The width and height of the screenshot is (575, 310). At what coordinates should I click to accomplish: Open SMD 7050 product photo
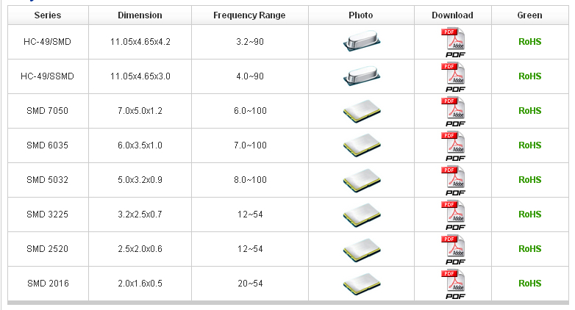point(362,111)
